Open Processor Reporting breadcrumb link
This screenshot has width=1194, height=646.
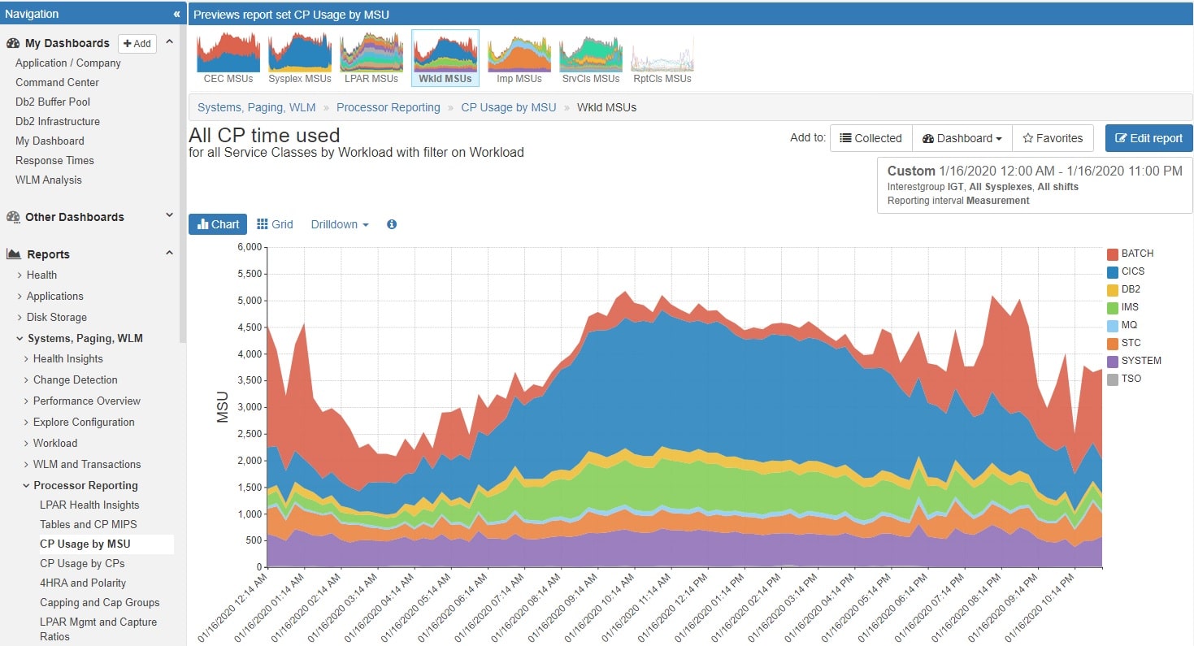[389, 107]
